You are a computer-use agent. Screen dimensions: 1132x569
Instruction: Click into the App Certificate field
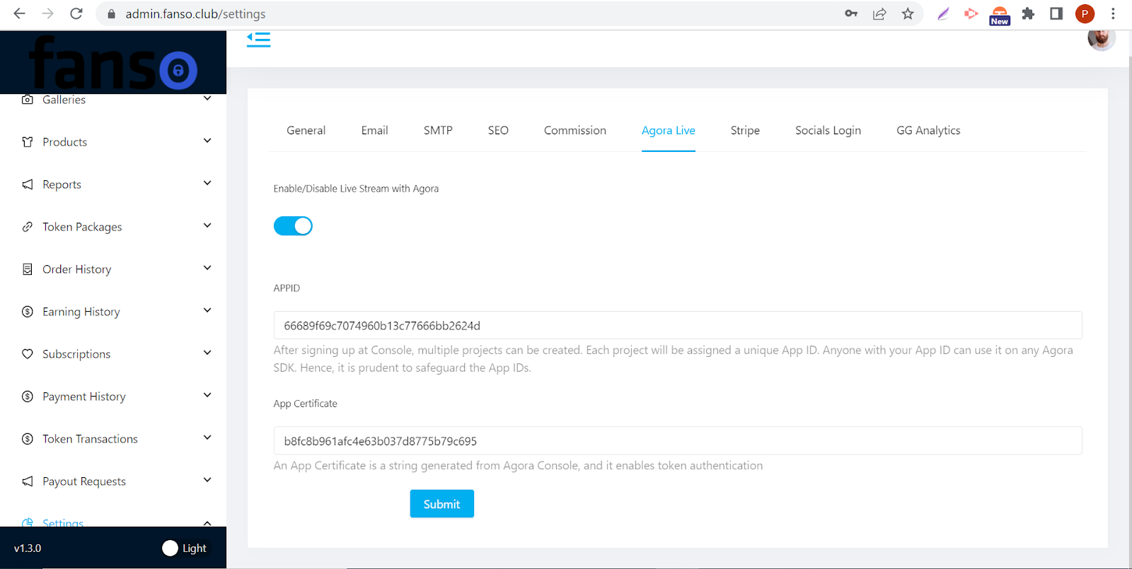pyautogui.click(x=678, y=440)
